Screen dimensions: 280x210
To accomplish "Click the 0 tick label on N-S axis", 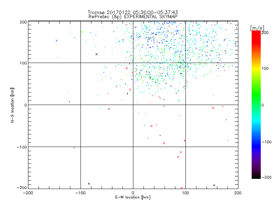I will 26,105.
